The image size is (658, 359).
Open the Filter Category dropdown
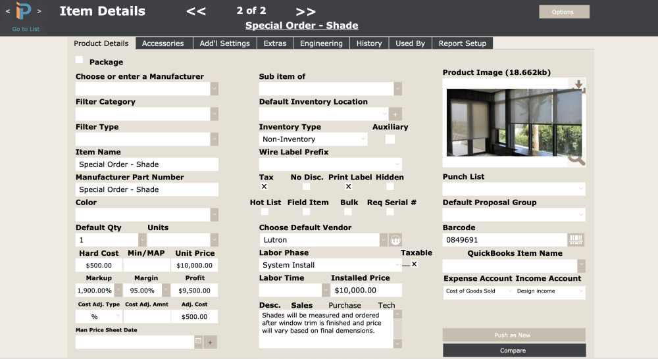pyautogui.click(x=214, y=114)
